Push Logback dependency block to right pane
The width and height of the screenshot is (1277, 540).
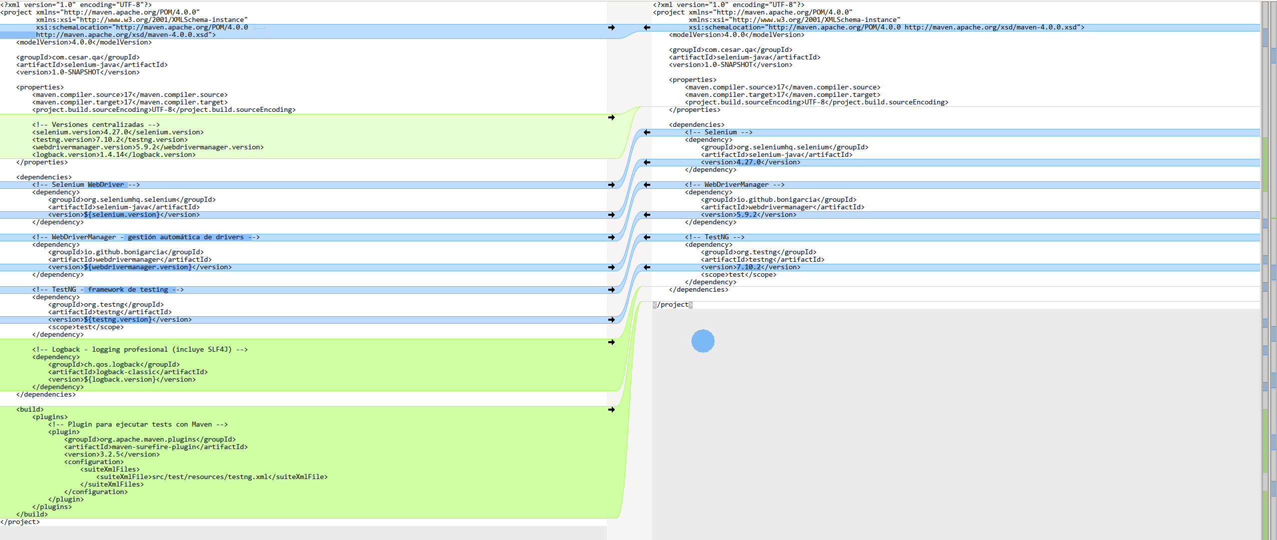tap(611, 342)
